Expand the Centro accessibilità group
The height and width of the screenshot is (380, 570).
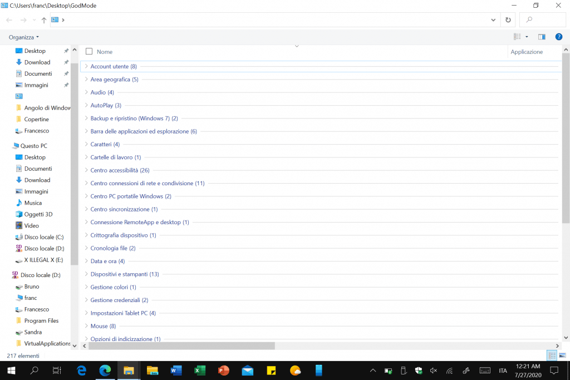pyautogui.click(x=86, y=170)
